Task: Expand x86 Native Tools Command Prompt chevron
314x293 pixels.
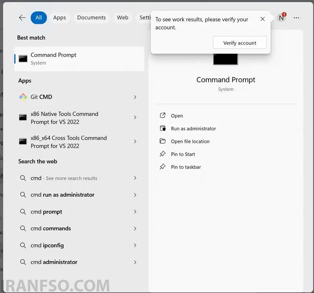Action: 135,117
